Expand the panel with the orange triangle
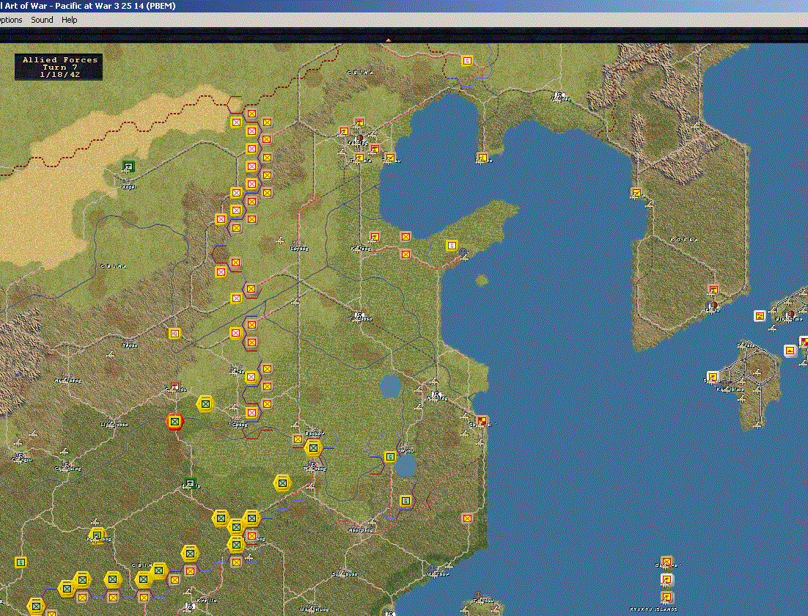 [388, 40]
